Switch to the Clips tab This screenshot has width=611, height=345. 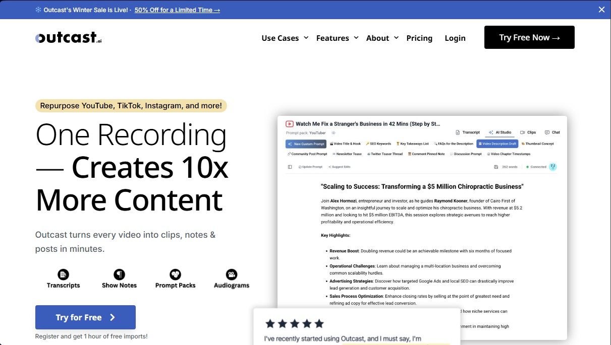pos(528,132)
